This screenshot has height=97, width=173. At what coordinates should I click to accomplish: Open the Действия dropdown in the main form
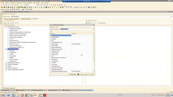5,14
